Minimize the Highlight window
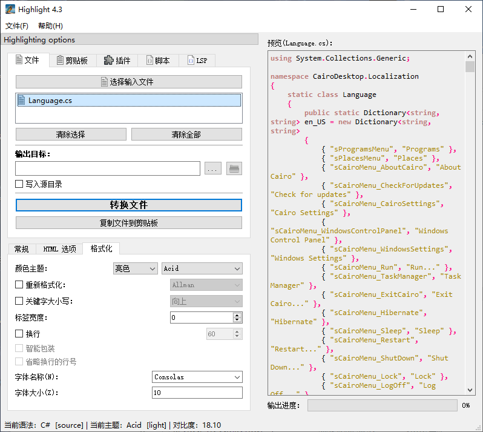Screen dimensions: 483x432 point(413,9)
